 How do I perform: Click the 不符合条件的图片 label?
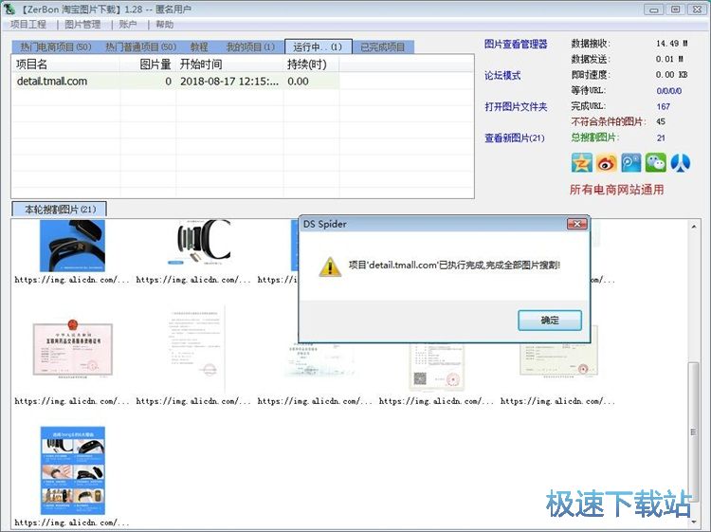pyautogui.click(x=608, y=121)
